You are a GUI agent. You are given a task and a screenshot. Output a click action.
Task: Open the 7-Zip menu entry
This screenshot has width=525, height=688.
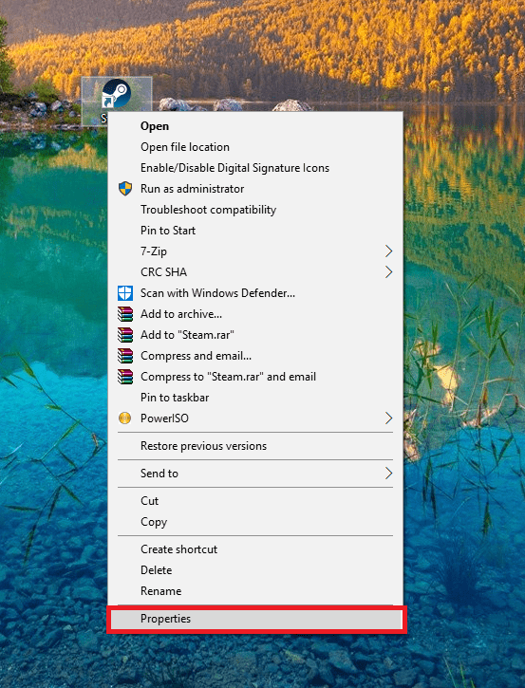255,251
